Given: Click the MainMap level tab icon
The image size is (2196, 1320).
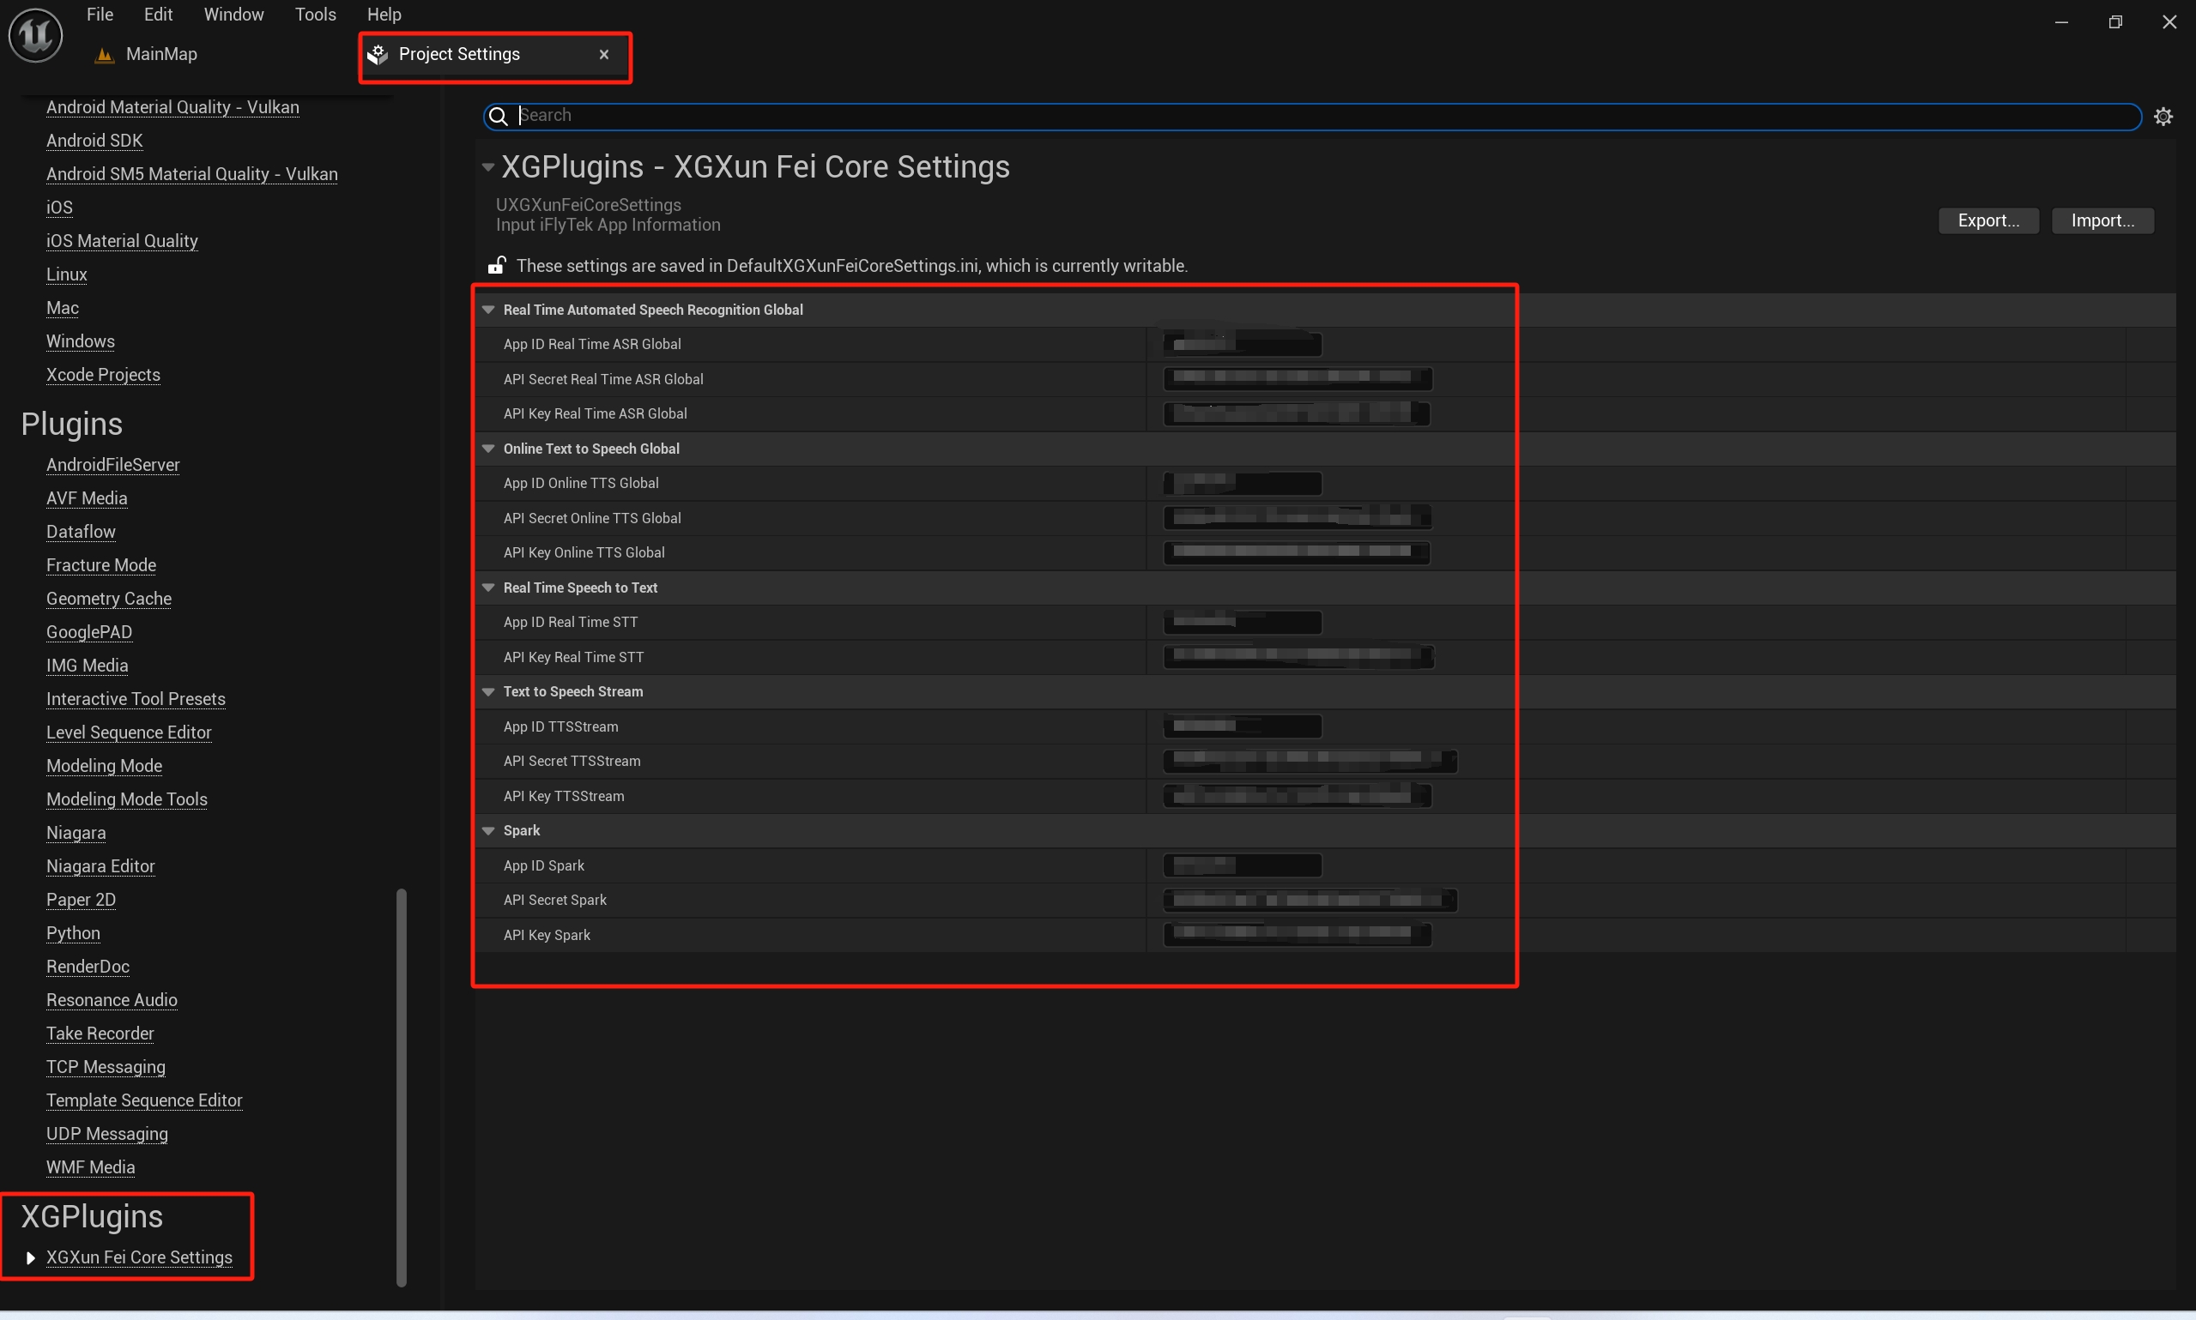Looking at the screenshot, I should click(105, 55).
